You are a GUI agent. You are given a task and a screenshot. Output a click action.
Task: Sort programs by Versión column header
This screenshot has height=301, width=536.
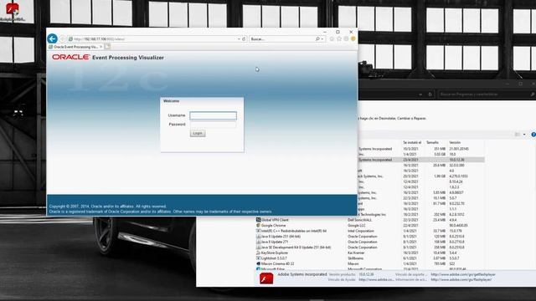point(455,142)
